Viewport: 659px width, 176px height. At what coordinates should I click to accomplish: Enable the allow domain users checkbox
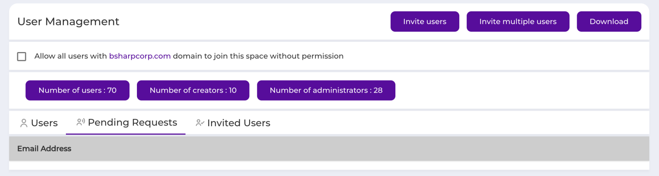click(22, 56)
